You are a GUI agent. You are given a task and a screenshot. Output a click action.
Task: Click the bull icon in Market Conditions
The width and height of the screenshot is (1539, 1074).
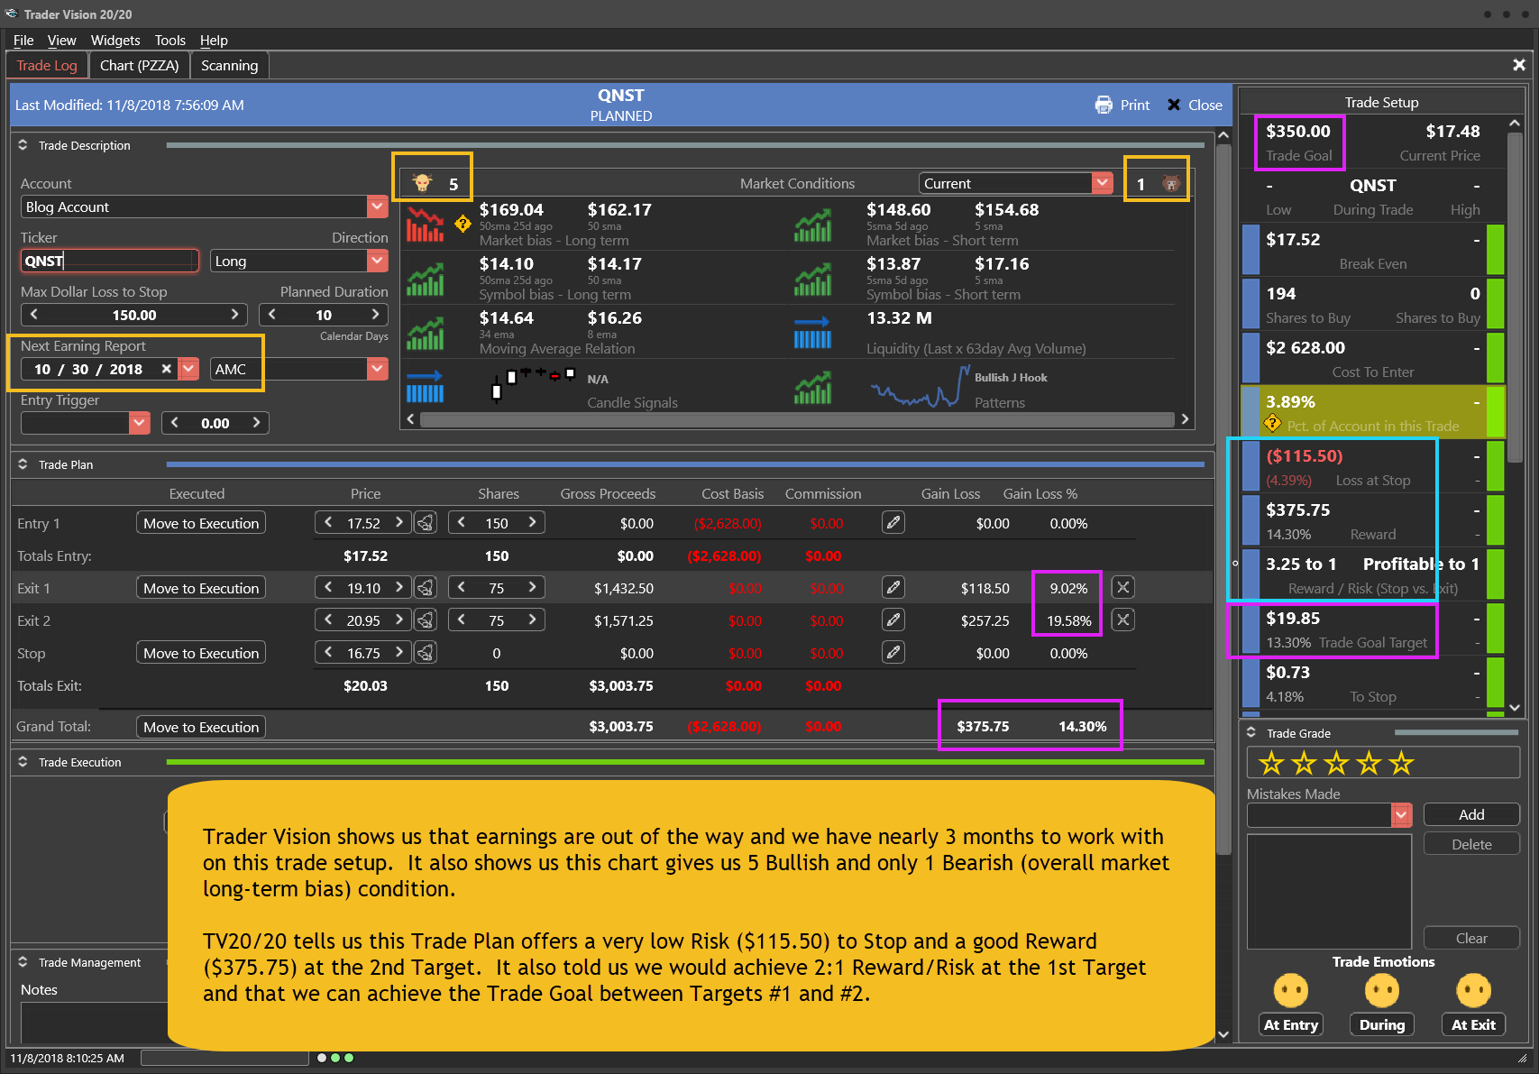[422, 183]
